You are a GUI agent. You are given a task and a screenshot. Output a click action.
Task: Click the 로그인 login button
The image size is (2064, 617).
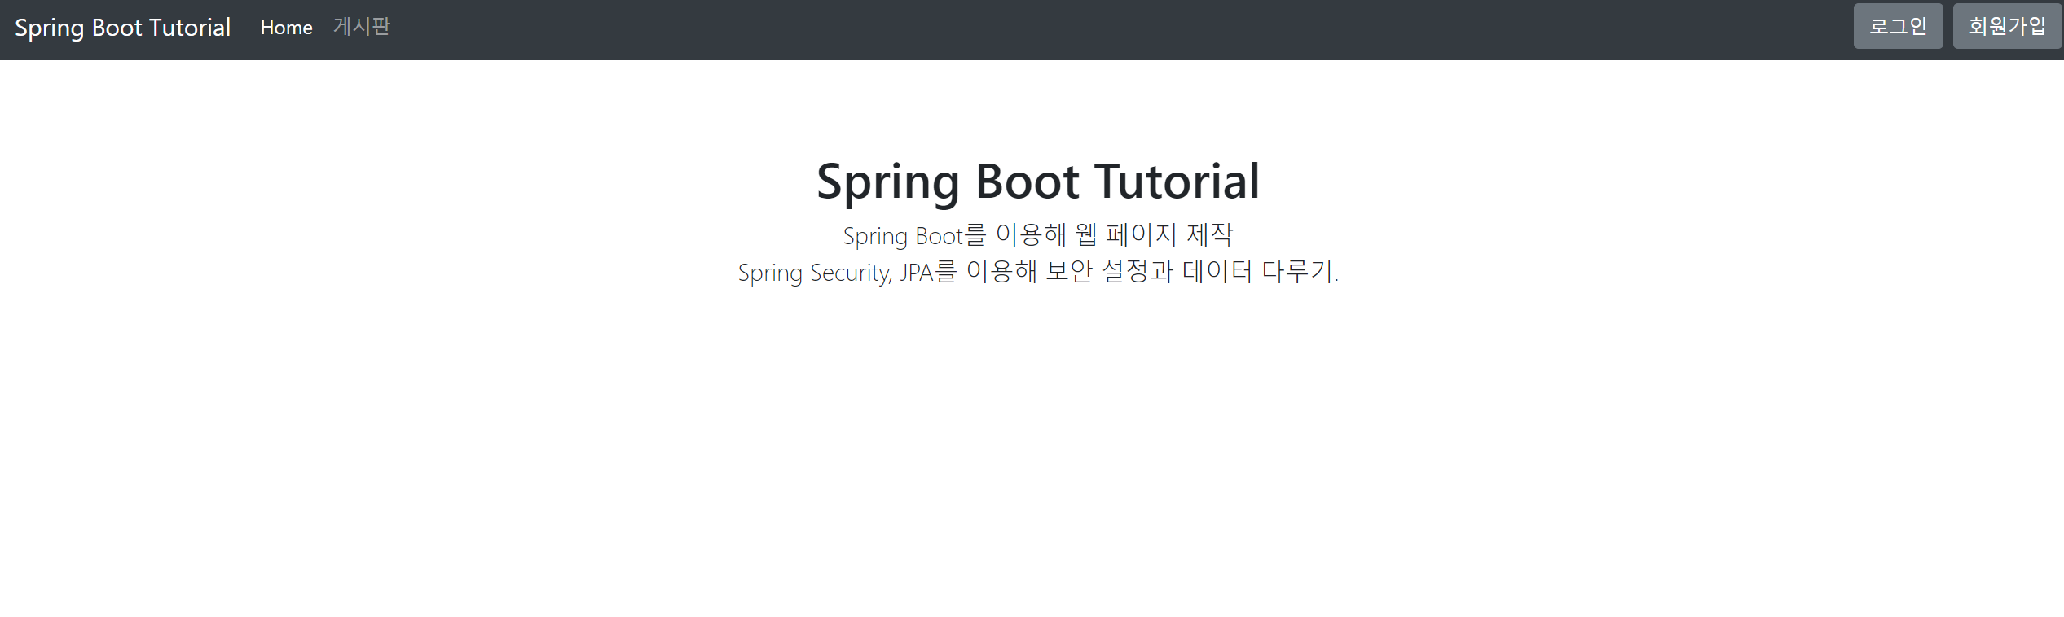tap(1898, 26)
